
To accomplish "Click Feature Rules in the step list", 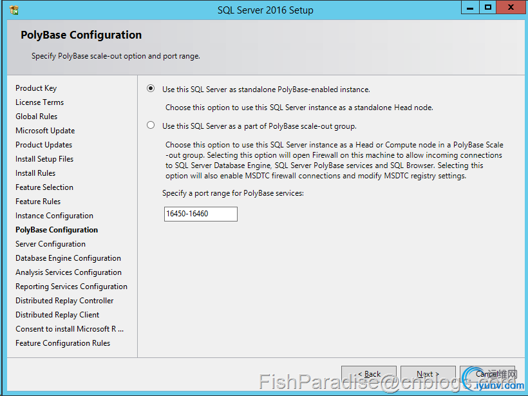I will point(38,202).
